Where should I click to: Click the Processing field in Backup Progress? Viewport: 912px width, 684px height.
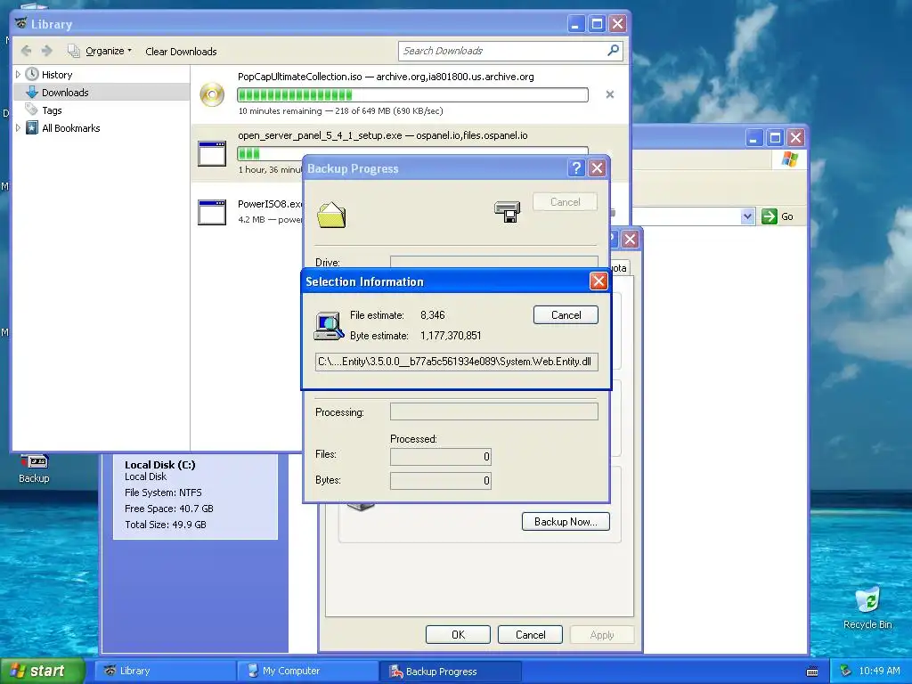coord(493,411)
